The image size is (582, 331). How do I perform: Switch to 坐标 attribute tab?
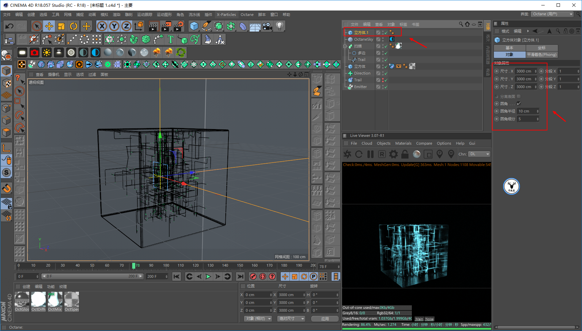pos(542,48)
